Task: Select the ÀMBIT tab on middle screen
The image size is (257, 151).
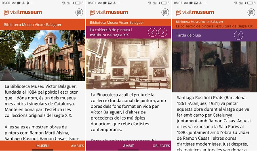Action: coord(128,146)
